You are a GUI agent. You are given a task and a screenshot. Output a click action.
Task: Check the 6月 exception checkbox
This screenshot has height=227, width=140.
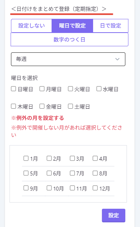49,173
